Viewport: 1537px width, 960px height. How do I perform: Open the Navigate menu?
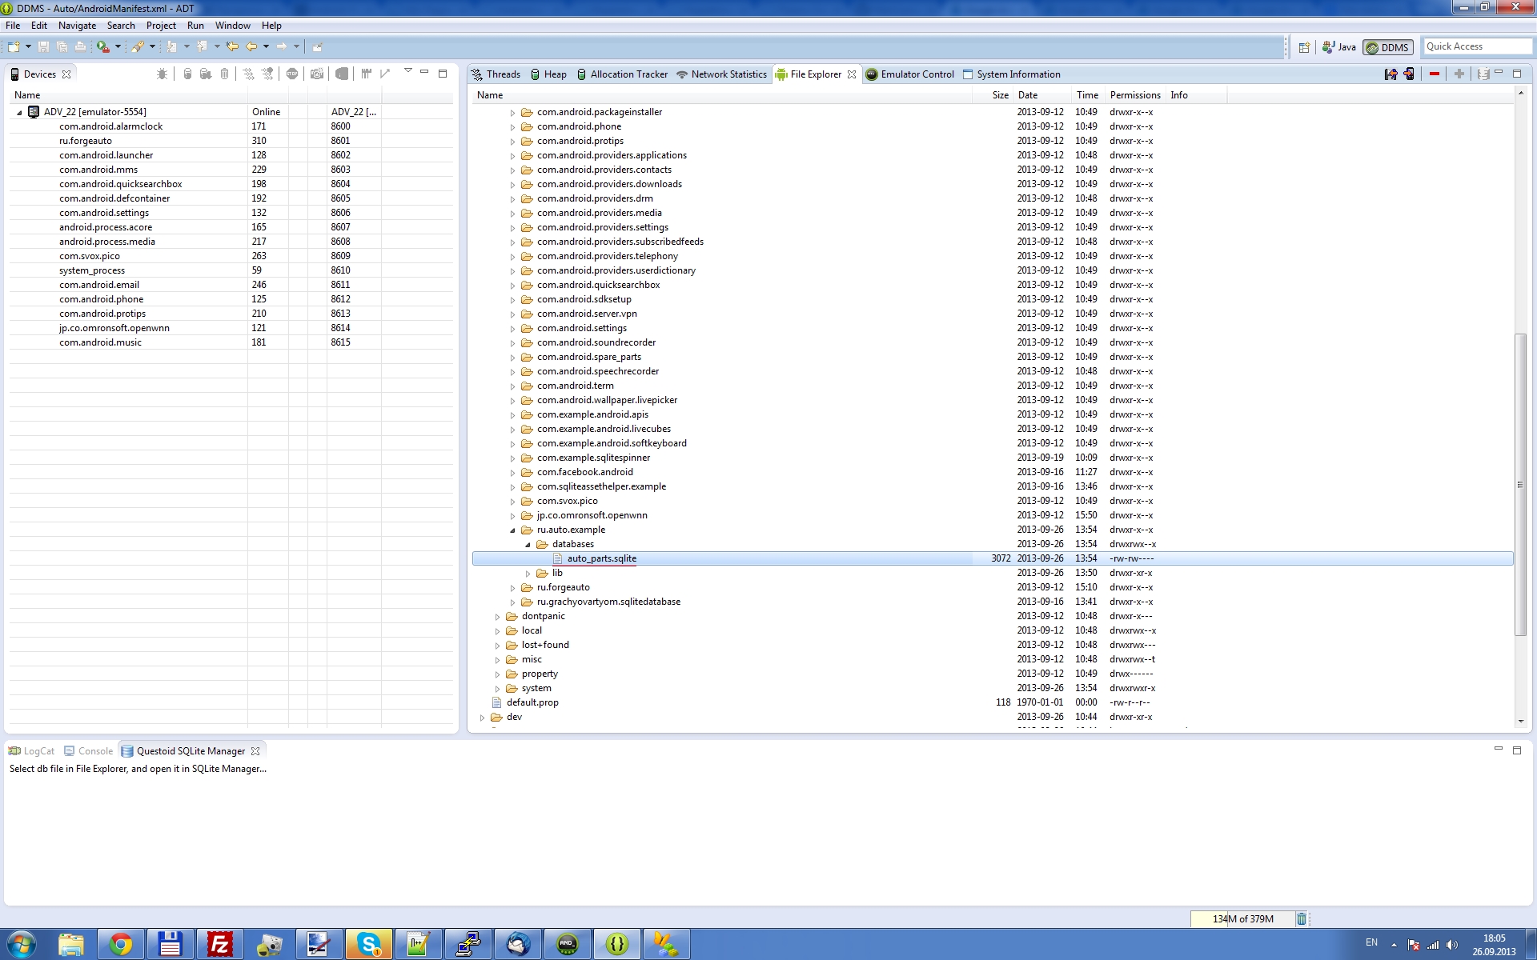tap(77, 26)
